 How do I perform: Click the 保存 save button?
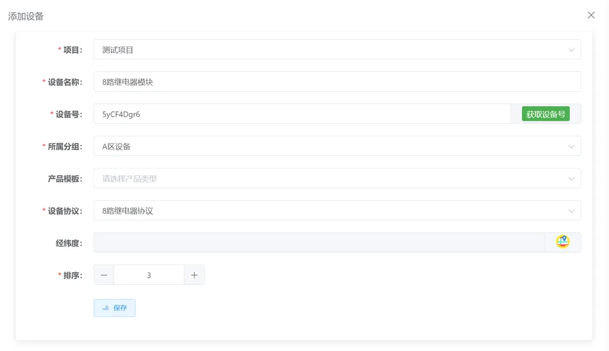(115, 308)
